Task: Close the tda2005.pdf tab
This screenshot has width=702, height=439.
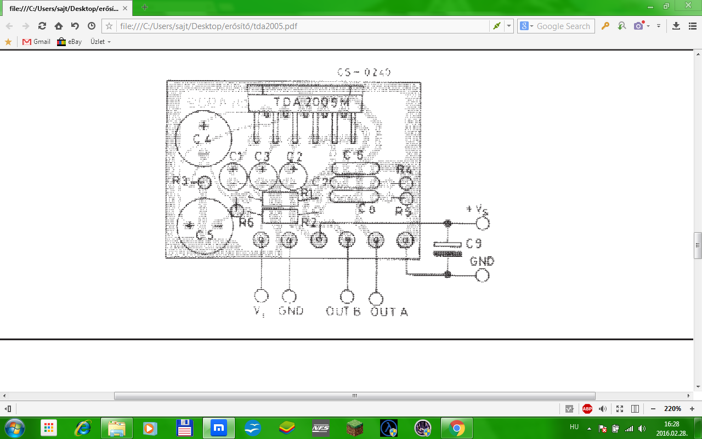Action: click(x=125, y=8)
